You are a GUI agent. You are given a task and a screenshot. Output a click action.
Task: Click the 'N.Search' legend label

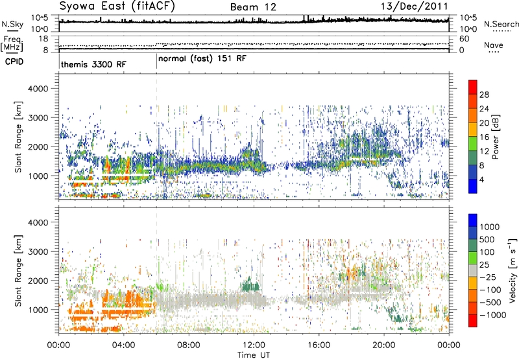click(501, 24)
